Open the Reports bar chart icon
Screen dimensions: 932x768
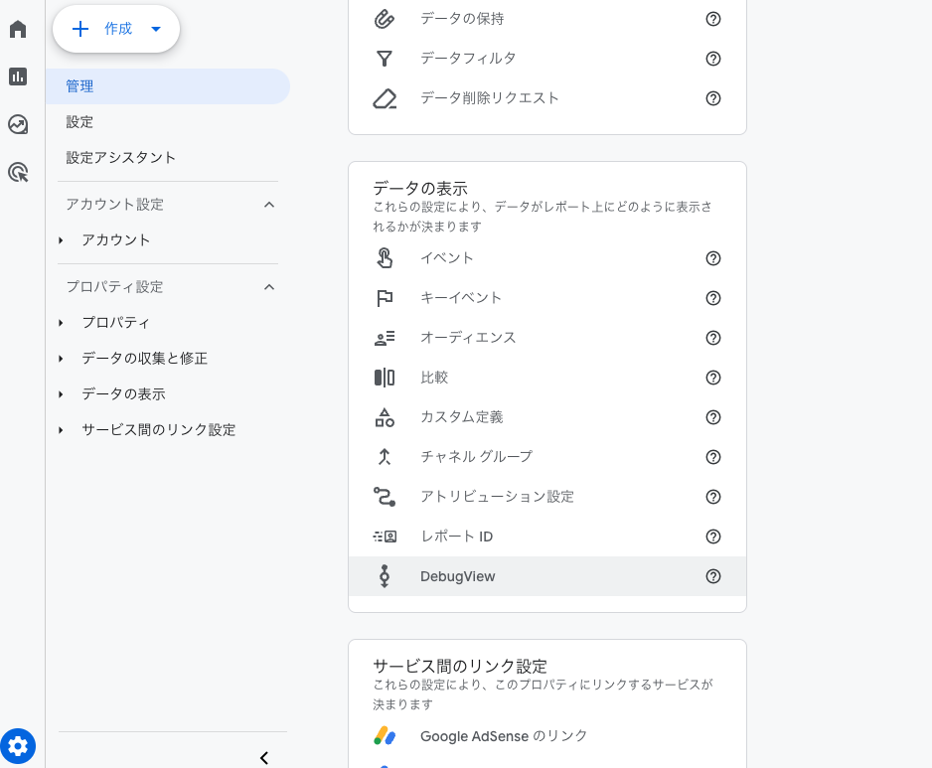pos(18,77)
